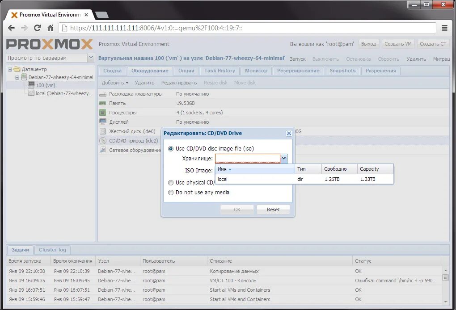456x310 pixels.
Task: Click the VM/CT 100 - Консоль task
Action: tap(224, 281)
